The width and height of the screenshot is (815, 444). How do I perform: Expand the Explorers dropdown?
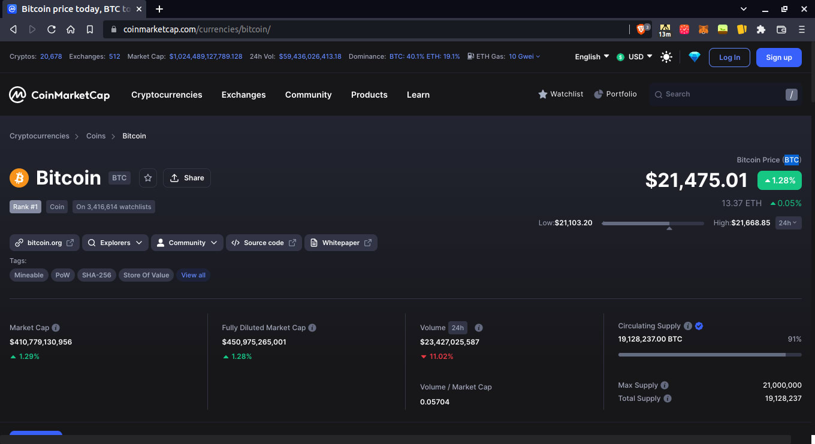click(x=116, y=243)
